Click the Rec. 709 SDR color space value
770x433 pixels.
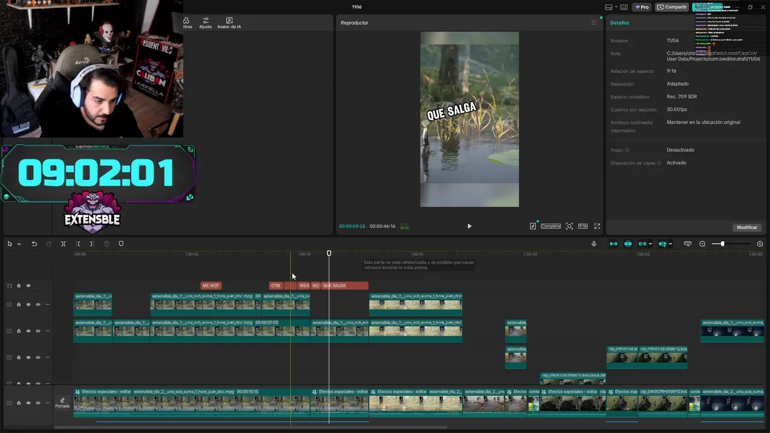click(x=682, y=97)
